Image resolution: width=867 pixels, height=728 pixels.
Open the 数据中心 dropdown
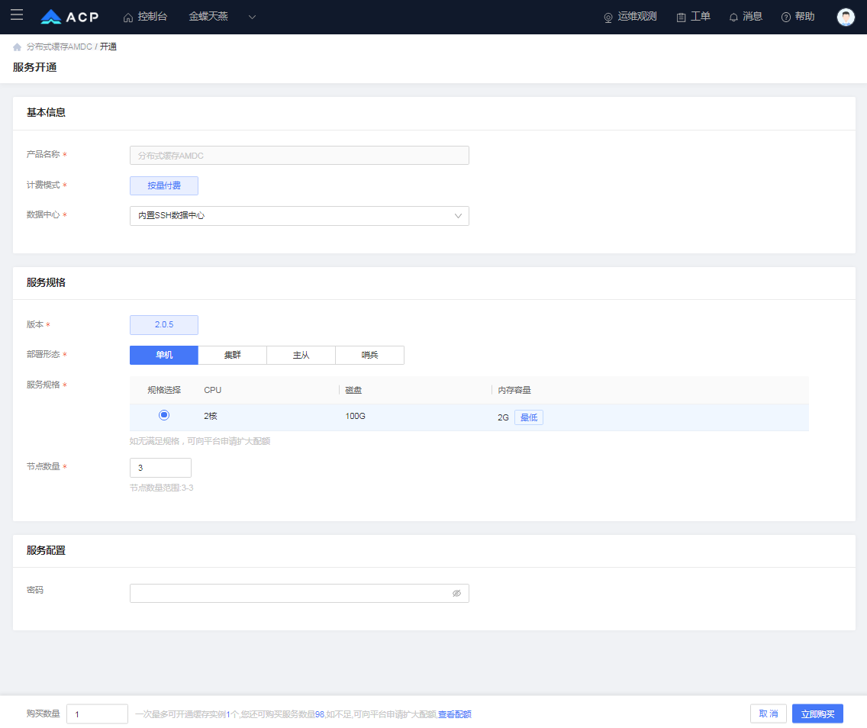click(299, 216)
